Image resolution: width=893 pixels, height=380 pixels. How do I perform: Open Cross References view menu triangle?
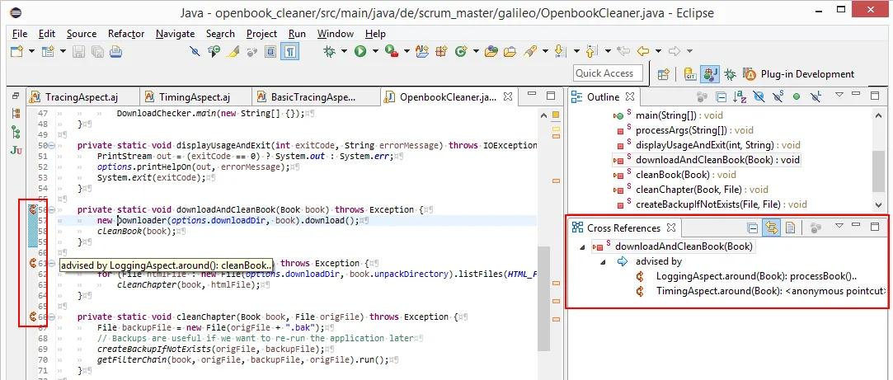839,226
